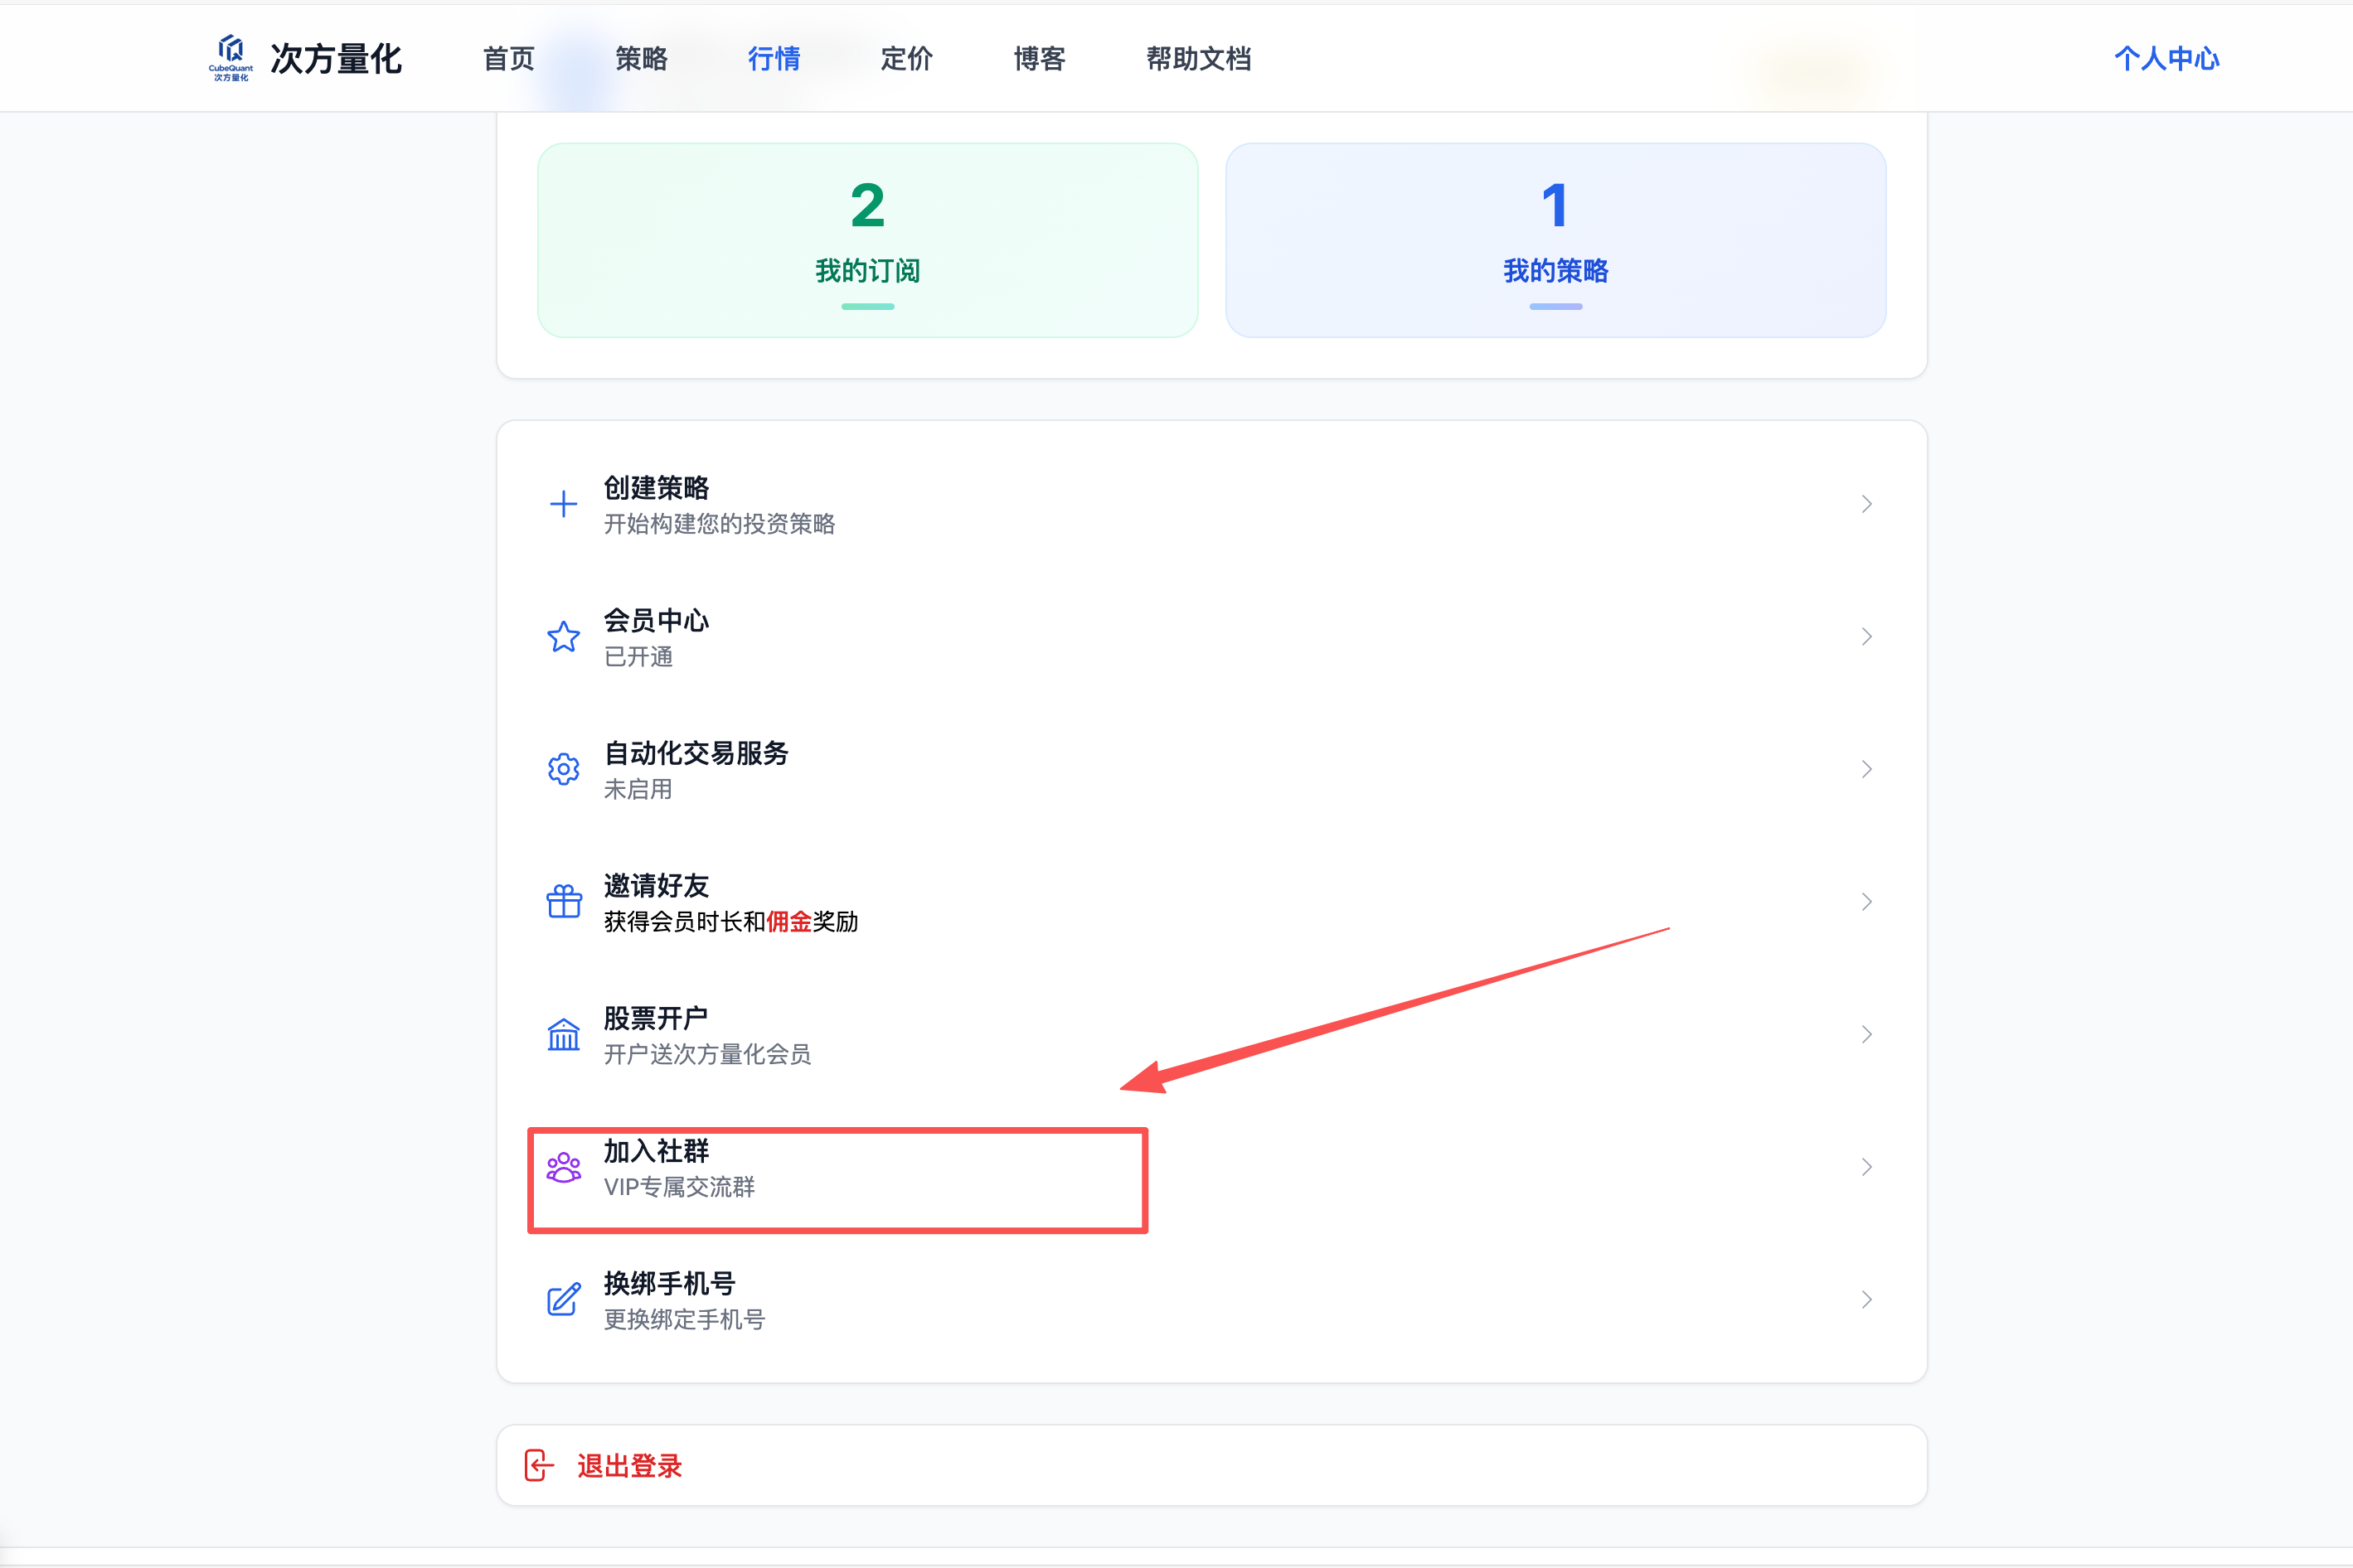2353x1568 pixels.
Task: Open the blue 我的策略 card
Action: click(x=1555, y=240)
